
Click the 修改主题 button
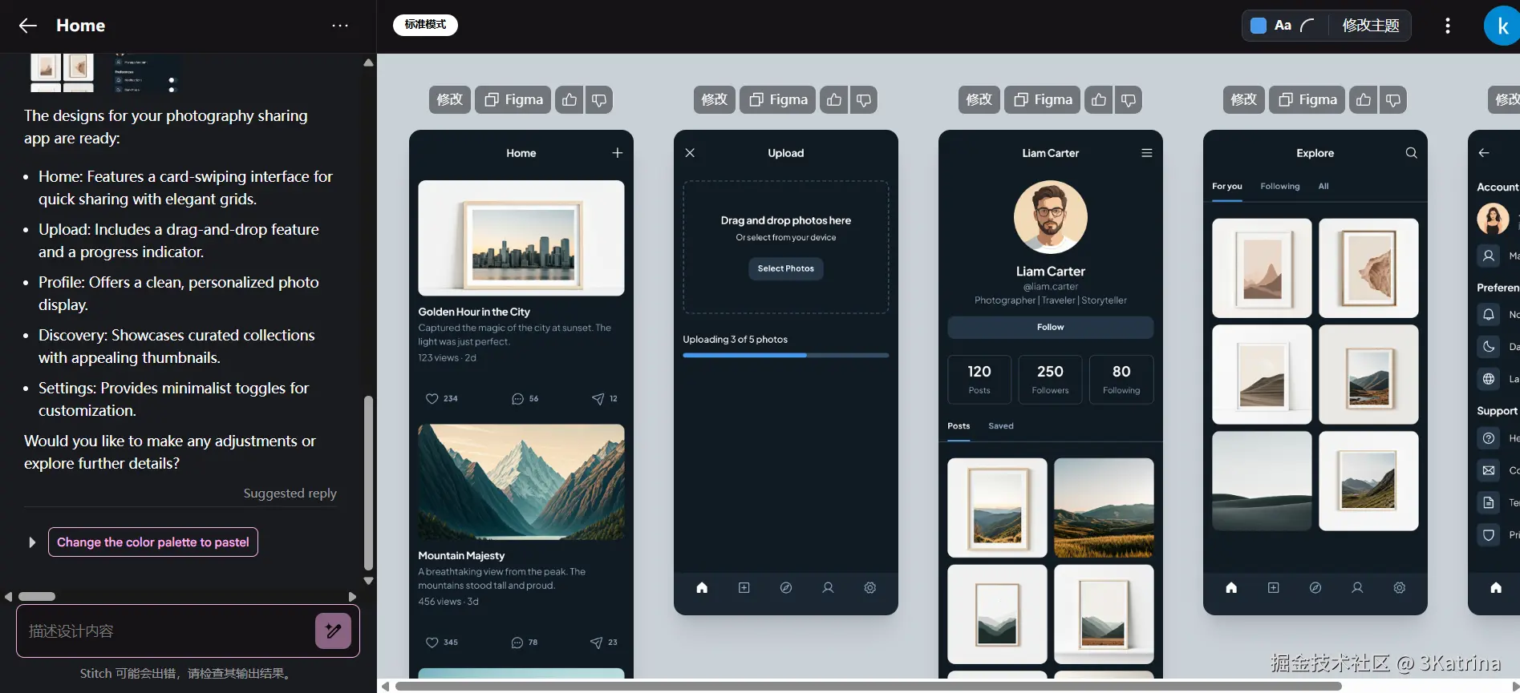[x=1371, y=26]
